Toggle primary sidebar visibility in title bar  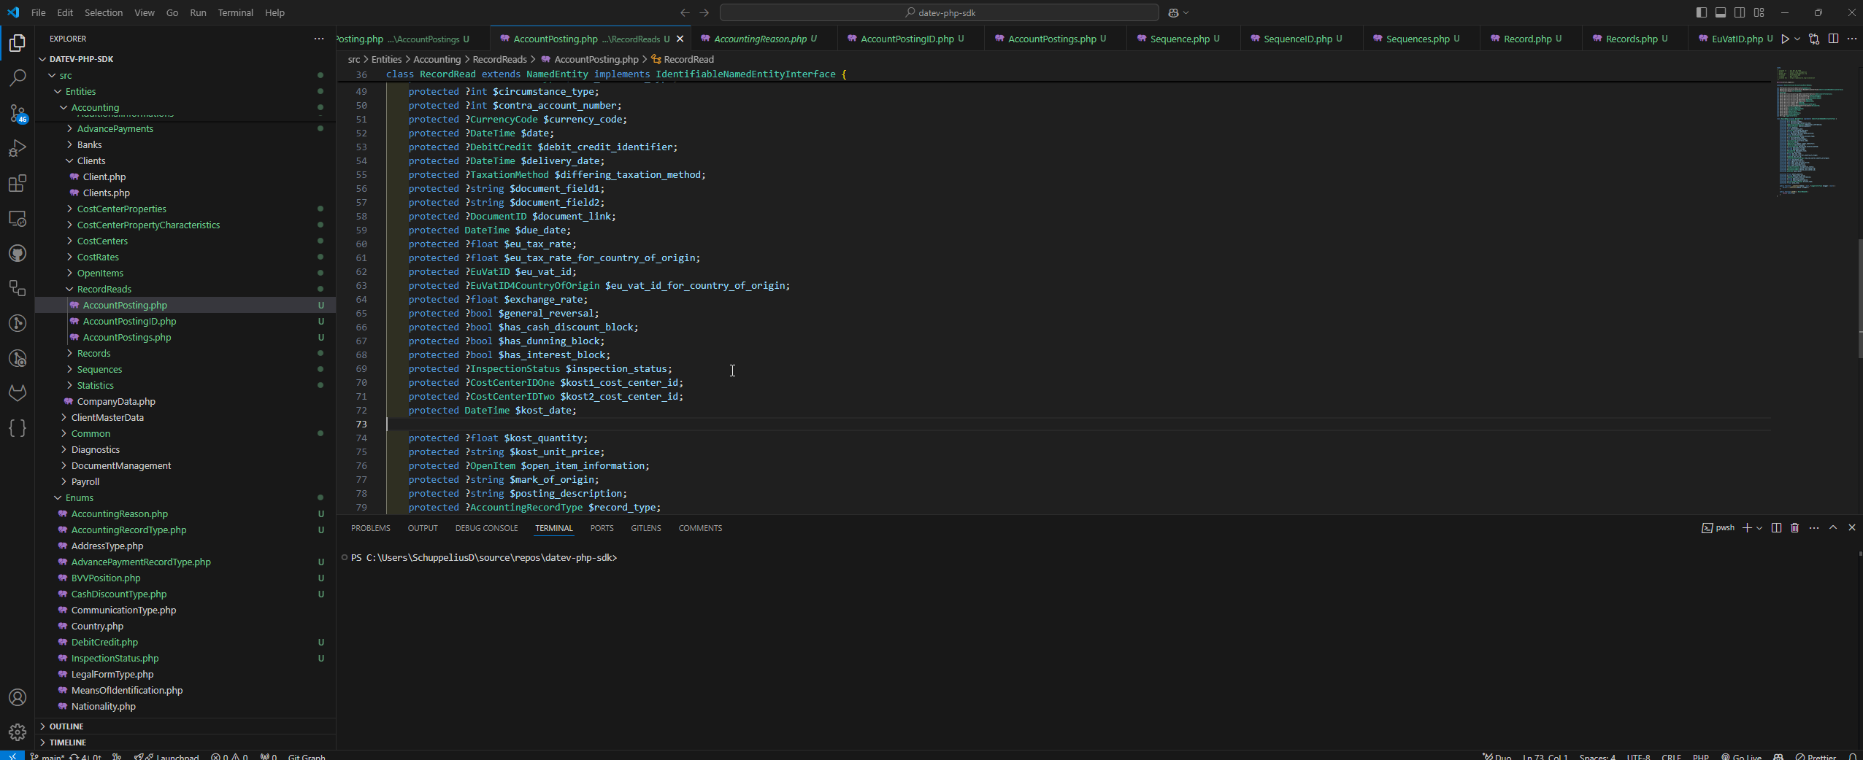click(1702, 12)
